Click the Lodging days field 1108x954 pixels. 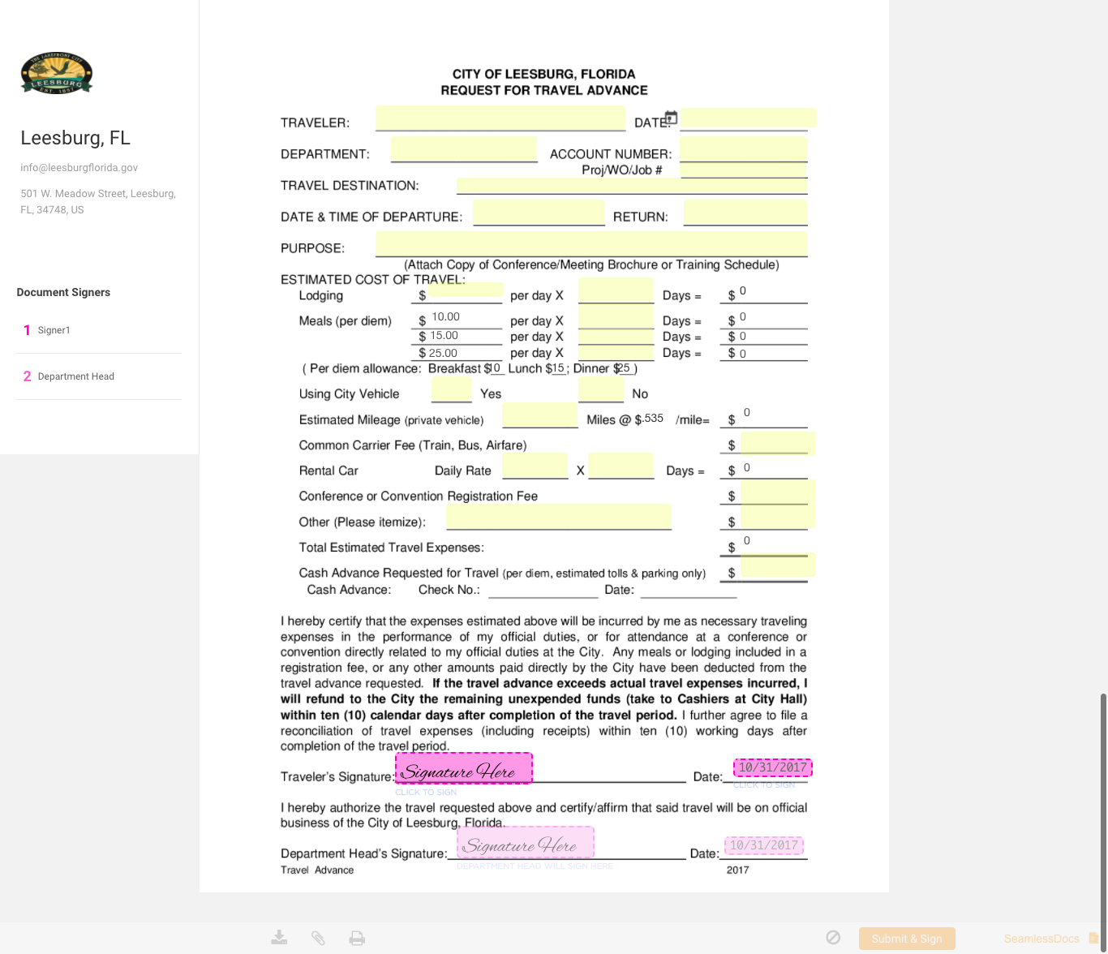point(616,290)
